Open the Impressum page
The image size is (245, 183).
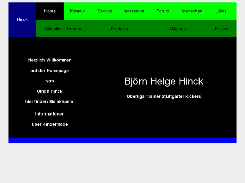(x=133, y=11)
